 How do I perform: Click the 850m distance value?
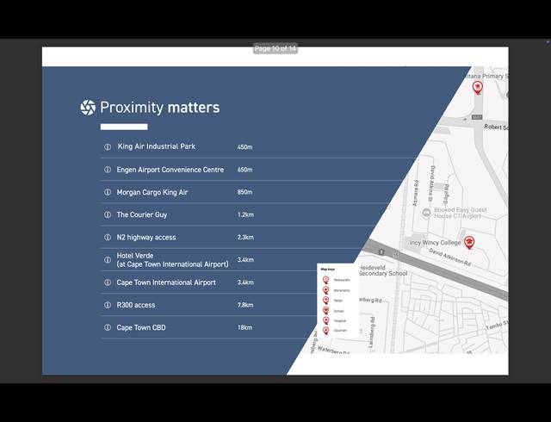(245, 192)
